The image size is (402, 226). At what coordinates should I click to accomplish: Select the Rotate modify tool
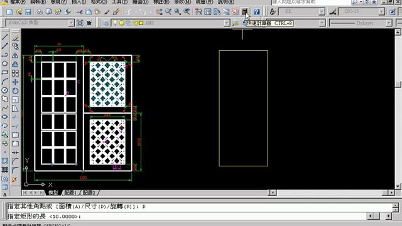15,90
